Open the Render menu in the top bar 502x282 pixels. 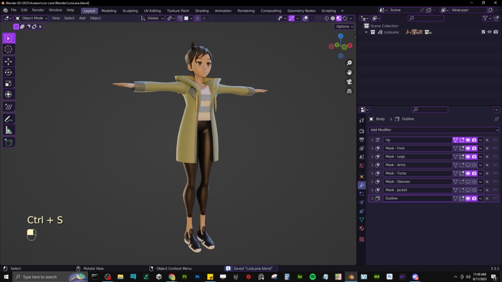(38, 10)
